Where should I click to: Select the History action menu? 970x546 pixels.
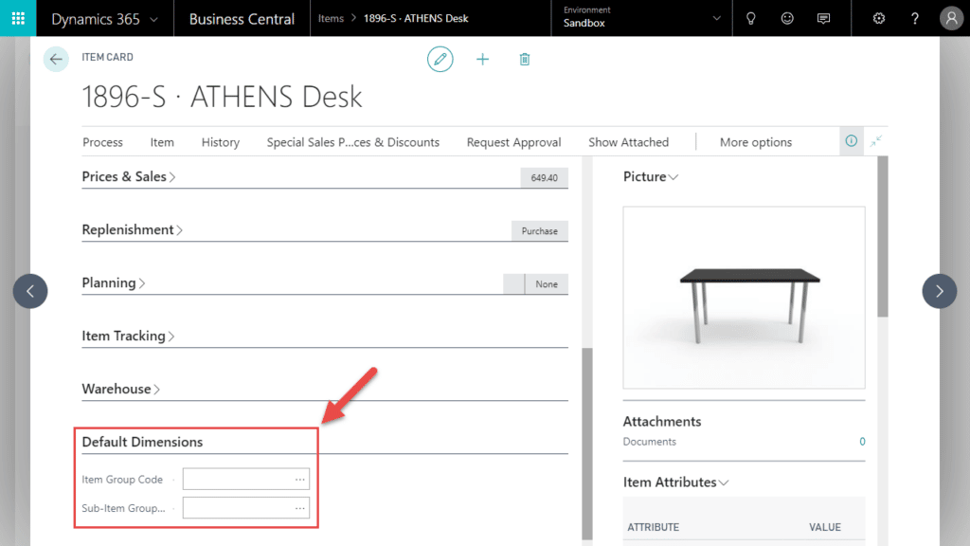220,141
